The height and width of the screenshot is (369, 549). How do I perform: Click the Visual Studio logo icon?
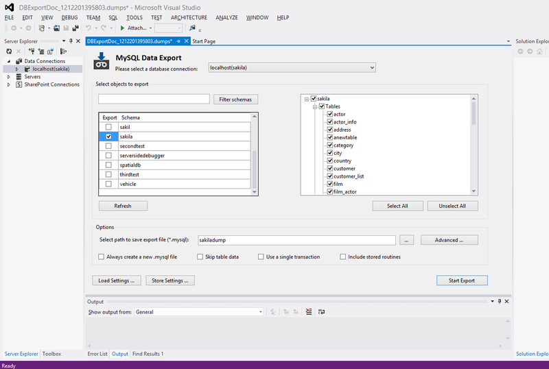(10, 8)
